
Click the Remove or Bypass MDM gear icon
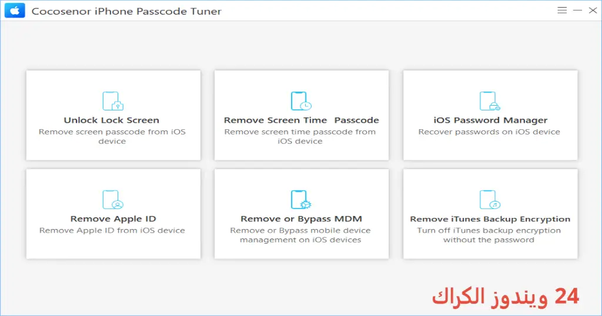pyautogui.click(x=301, y=200)
